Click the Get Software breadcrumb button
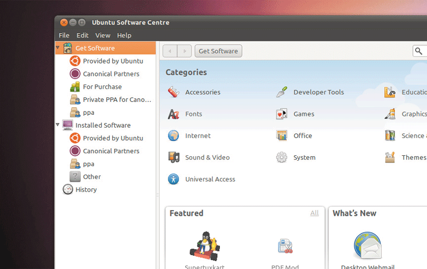Viewport: 427px width, 269px height. point(218,51)
